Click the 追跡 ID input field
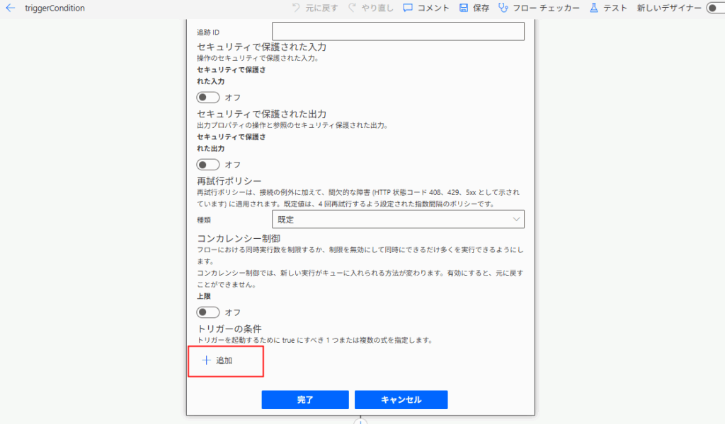 coord(398,31)
